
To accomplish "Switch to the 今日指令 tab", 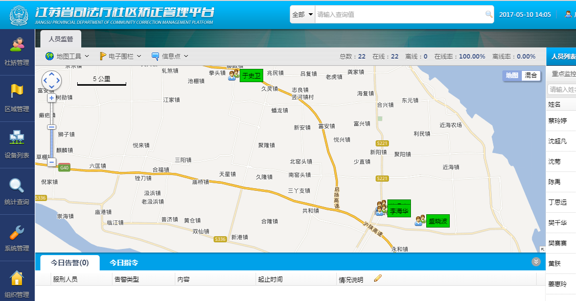I will (124, 263).
